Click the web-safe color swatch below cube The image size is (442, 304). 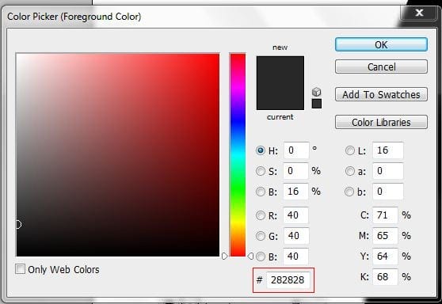317,104
